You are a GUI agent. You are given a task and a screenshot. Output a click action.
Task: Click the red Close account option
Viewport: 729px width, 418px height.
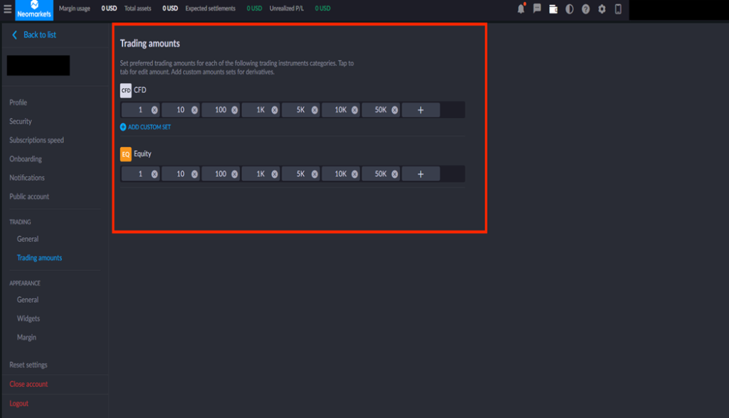[28, 384]
